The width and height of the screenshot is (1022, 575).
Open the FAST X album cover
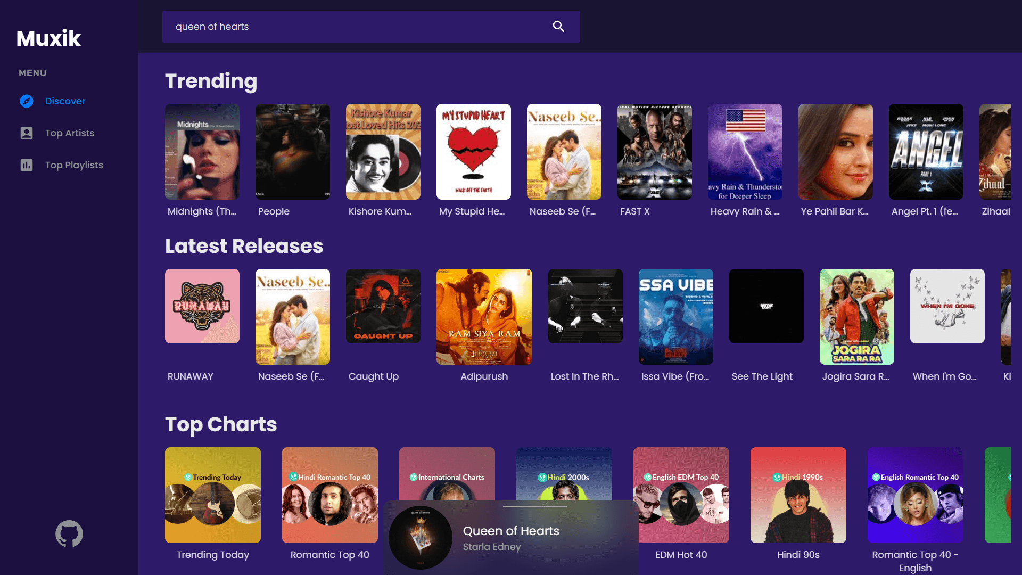pos(655,152)
